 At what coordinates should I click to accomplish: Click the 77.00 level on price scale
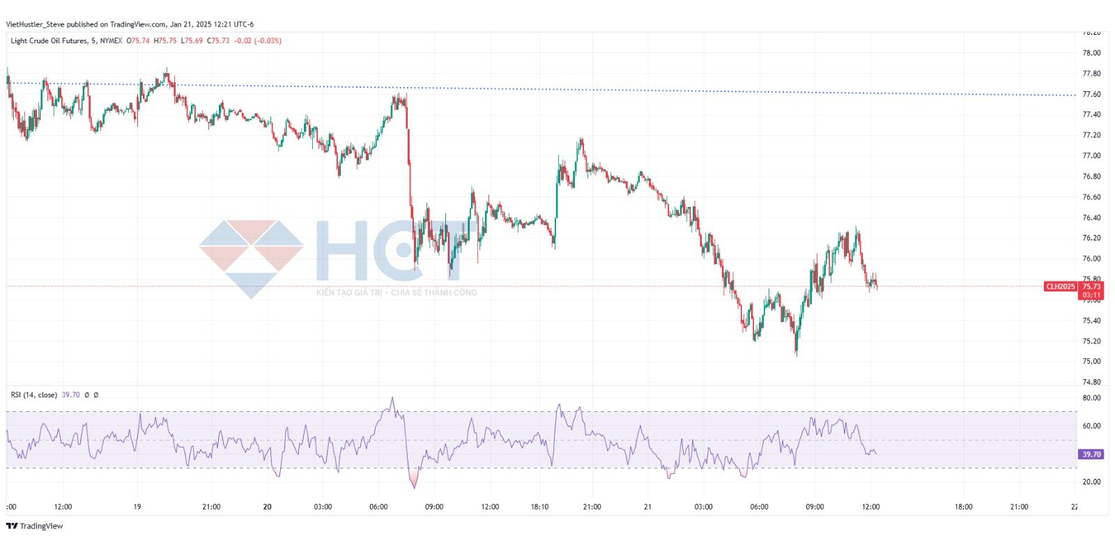[1091, 156]
